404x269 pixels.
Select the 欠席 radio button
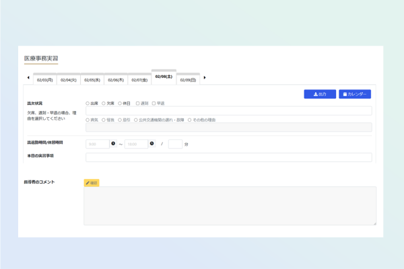coord(104,104)
